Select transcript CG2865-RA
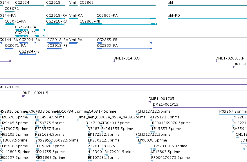Viewport: 247px width, 162px height. (126, 18)
